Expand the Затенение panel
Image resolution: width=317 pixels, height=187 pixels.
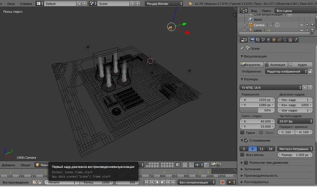click(242, 169)
